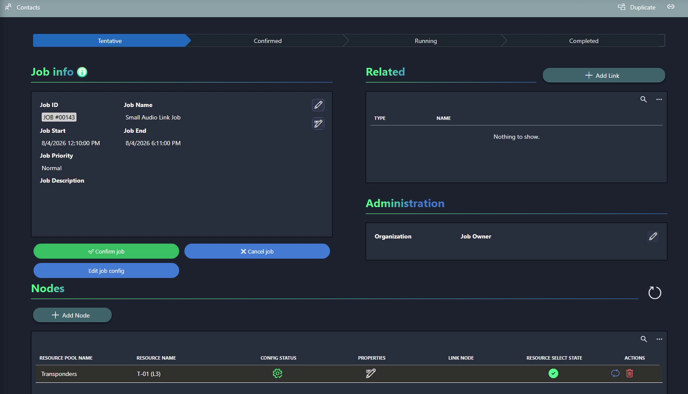688x394 pixels.
Task: Click config status gear for T-01 (L3)
Action: 278,373
